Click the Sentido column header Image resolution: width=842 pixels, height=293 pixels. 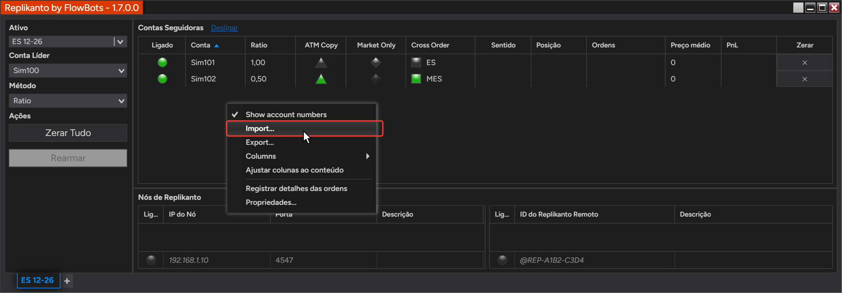(503, 45)
